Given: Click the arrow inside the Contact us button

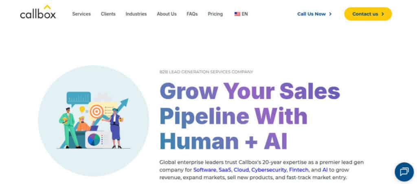Looking at the screenshot, I should tap(383, 14).
